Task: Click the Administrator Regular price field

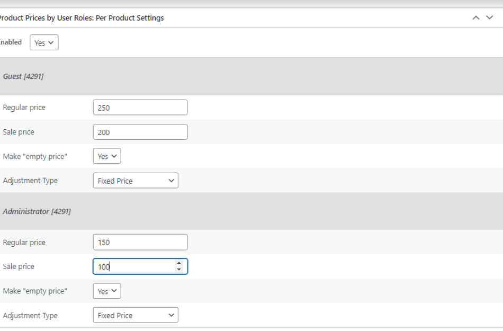Action: (140, 242)
